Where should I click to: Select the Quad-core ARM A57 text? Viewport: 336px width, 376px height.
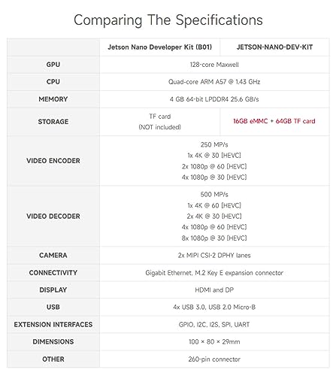[198, 82]
